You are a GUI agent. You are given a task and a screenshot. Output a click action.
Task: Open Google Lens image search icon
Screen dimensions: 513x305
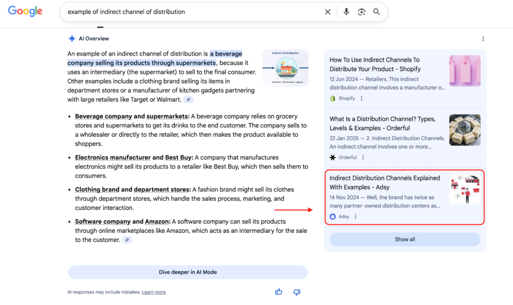tap(361, 12)
